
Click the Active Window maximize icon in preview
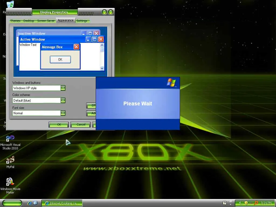[x=95, y=39]
